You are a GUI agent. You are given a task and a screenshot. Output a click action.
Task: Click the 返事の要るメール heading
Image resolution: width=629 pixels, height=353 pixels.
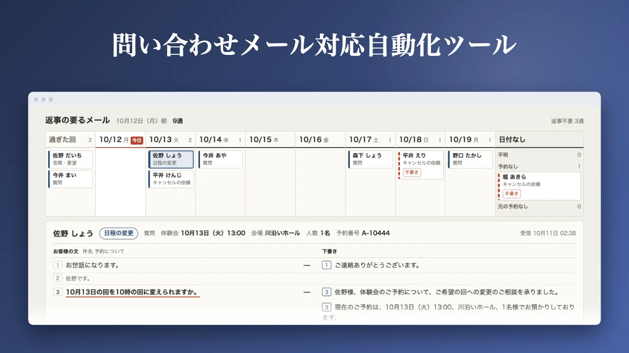[x=78, y=120]
